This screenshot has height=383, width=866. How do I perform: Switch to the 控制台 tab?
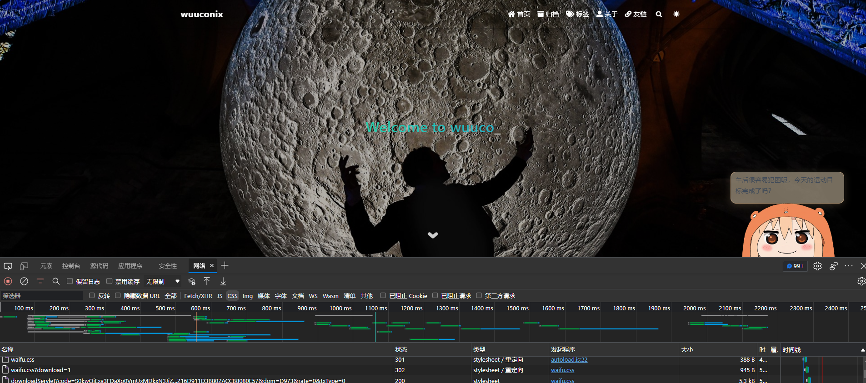71,266
